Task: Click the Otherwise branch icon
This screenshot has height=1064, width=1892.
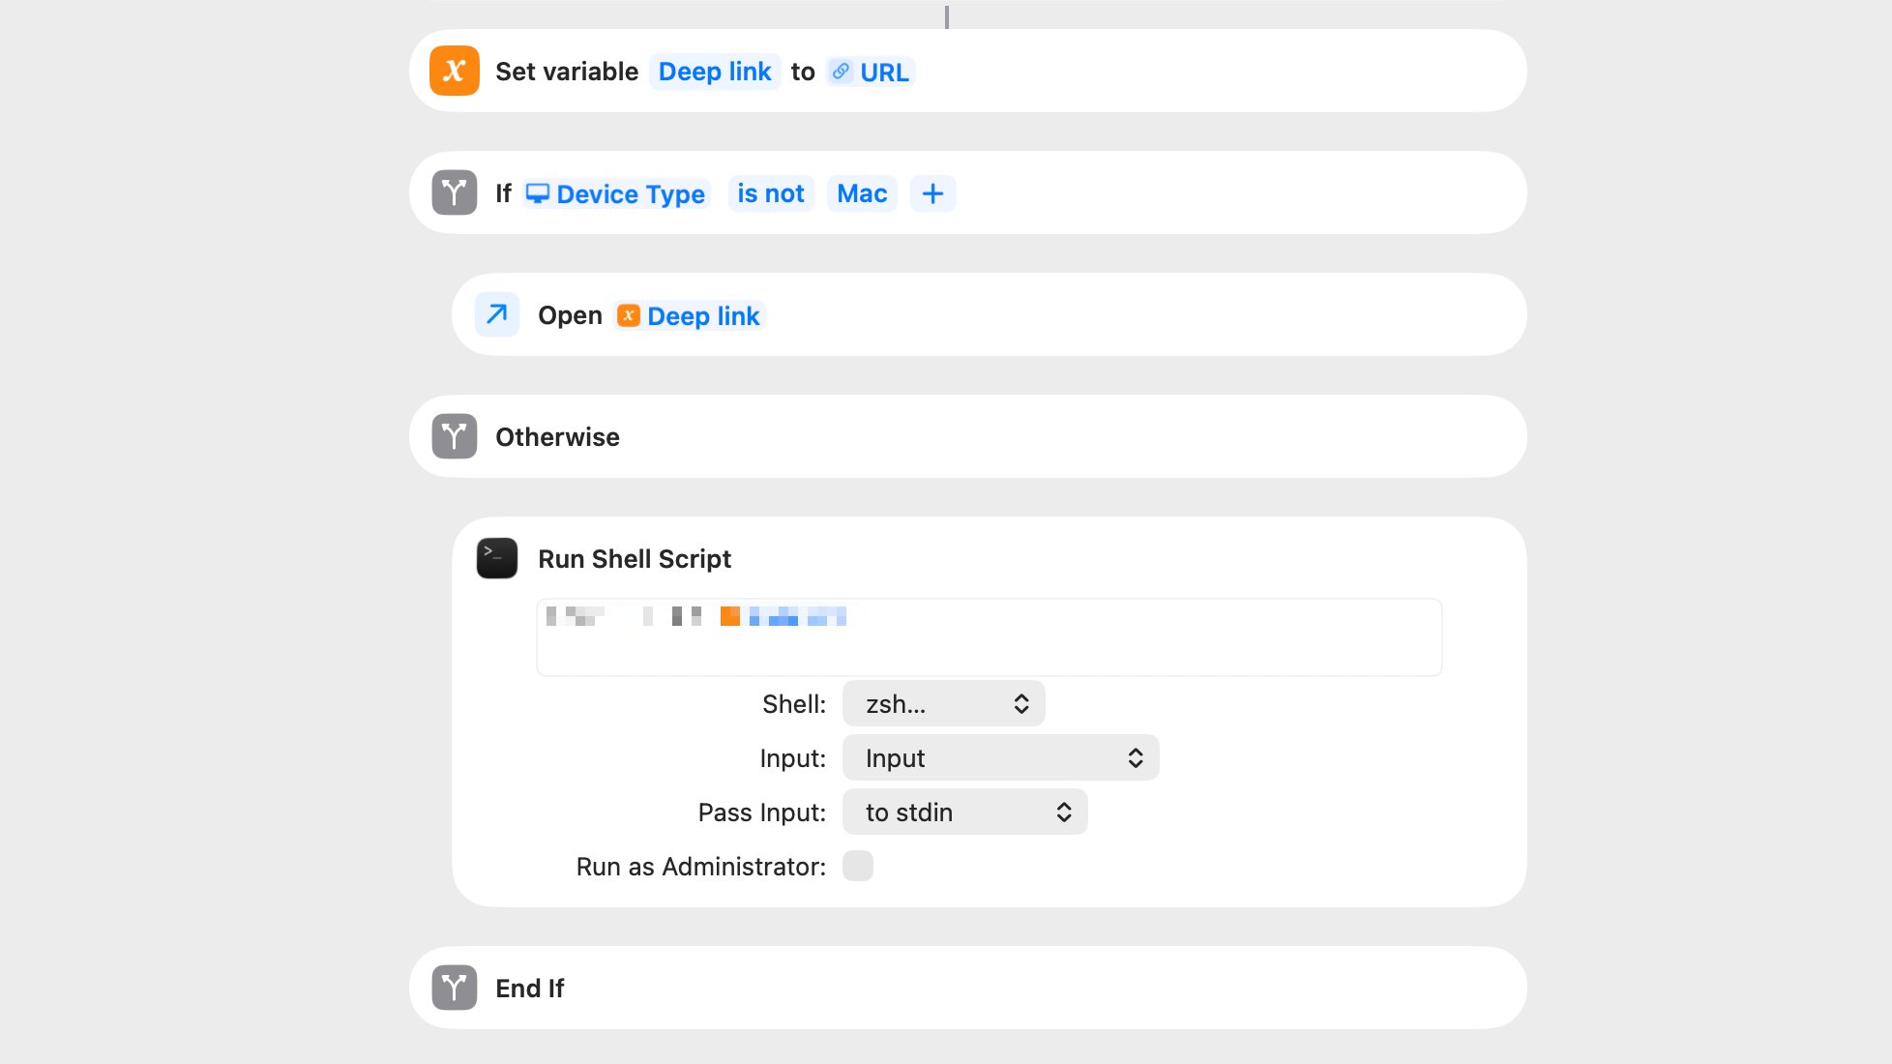Action: tap(453, 436)
